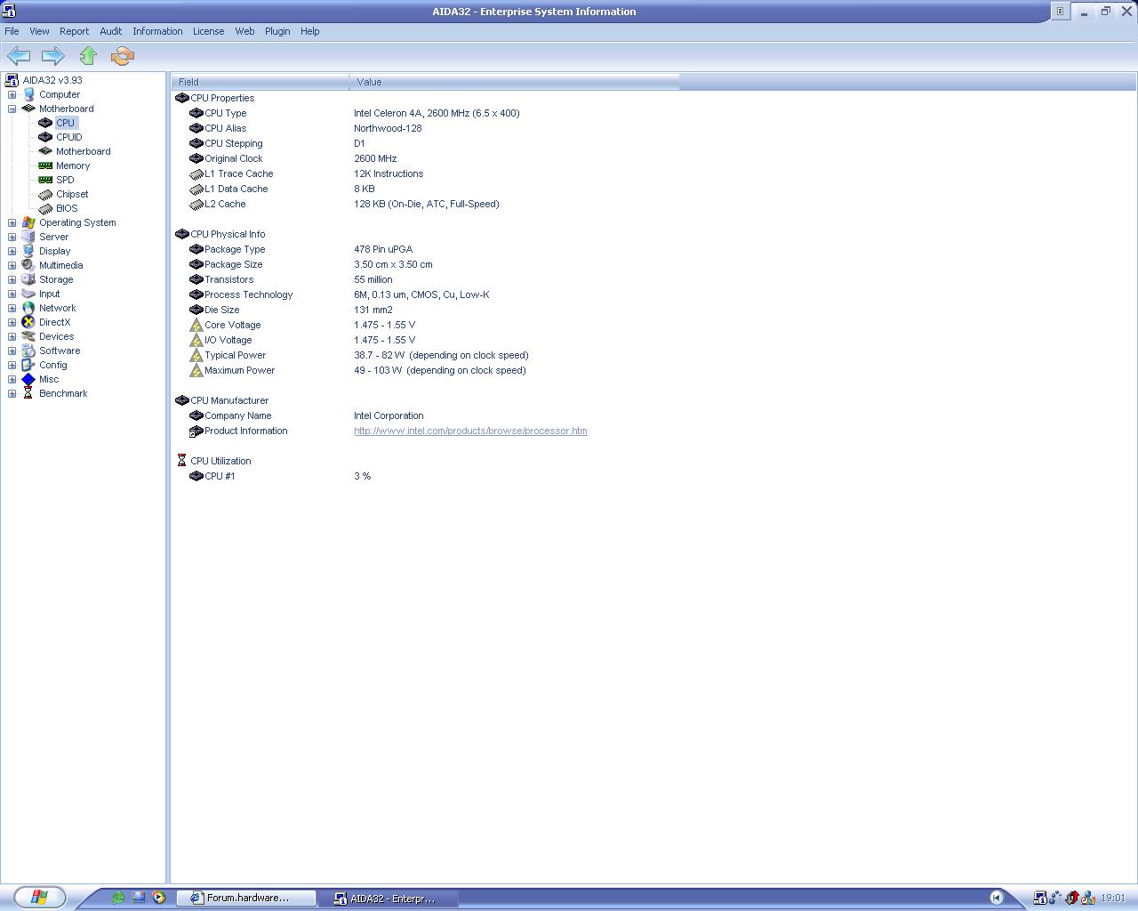Click the L1 Trace Cache chip icon

196,173
